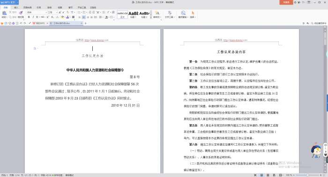The image size is (328, 177).
Task: Open the Insert ribbon tab
Action: 16,7
